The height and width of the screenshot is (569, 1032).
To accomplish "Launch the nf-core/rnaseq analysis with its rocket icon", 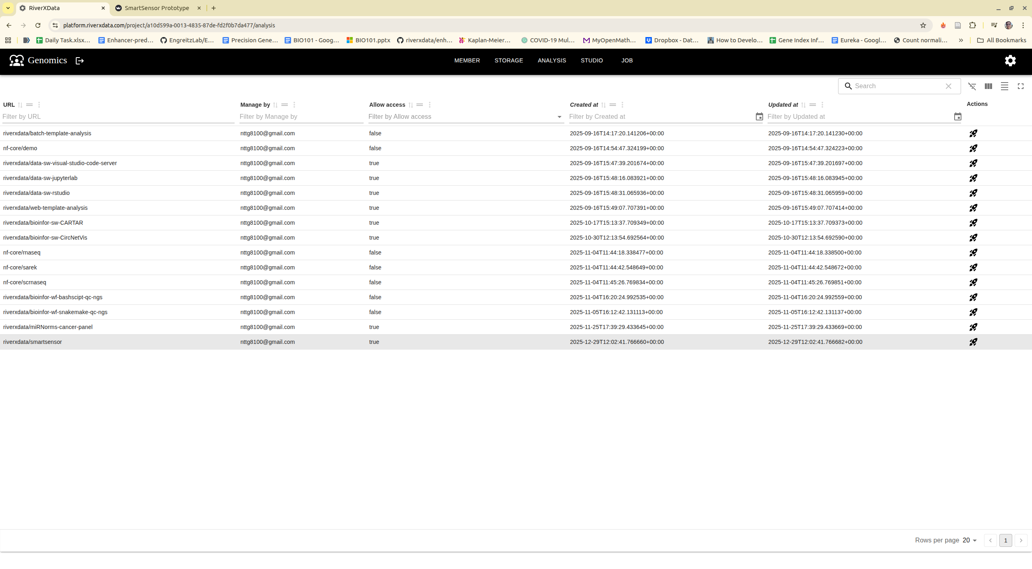I will [973, 252].
